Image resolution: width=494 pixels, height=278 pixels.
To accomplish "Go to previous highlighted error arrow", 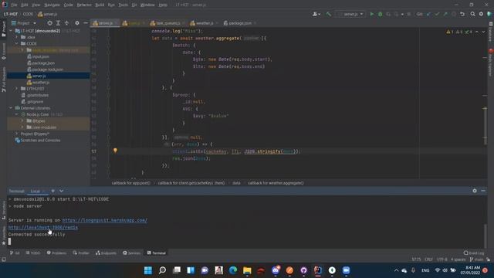I will [477, 32].
